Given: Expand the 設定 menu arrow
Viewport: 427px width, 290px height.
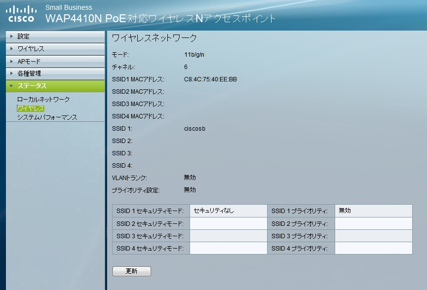Looking at the screenshot, I should click(x=11, y=36).
